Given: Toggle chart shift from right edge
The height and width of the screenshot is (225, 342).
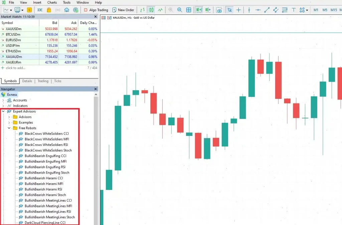Looking at the screenshot, I should (x=208, y=10).
